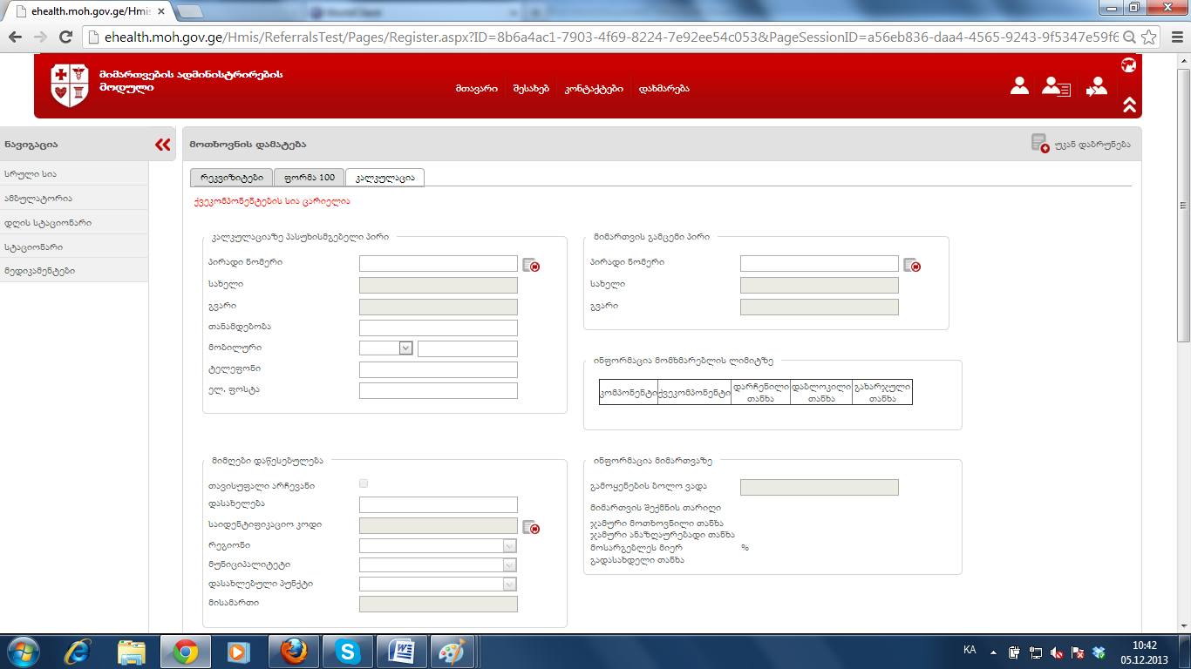1191x669 pixels.
Task: Launch Skype from the Windows taskbar
Action: [348, 652]
